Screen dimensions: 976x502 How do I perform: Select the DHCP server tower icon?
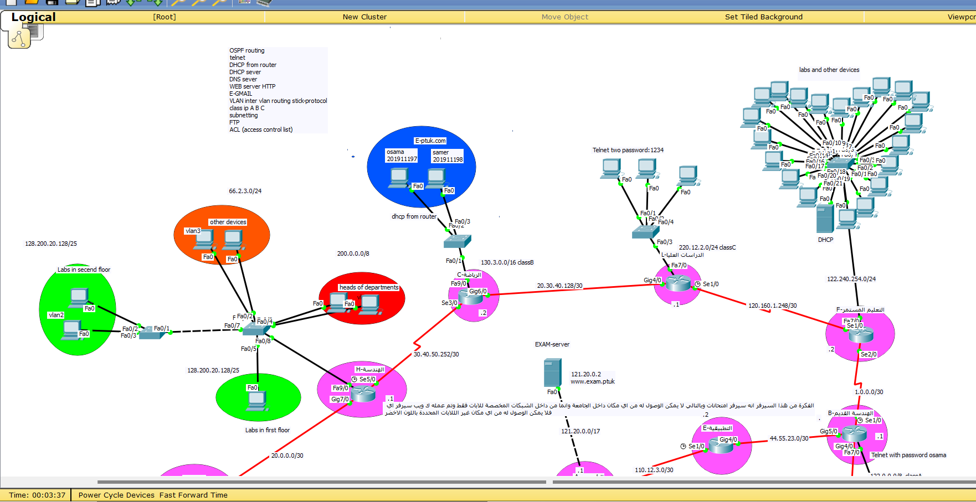pos(825,218)
